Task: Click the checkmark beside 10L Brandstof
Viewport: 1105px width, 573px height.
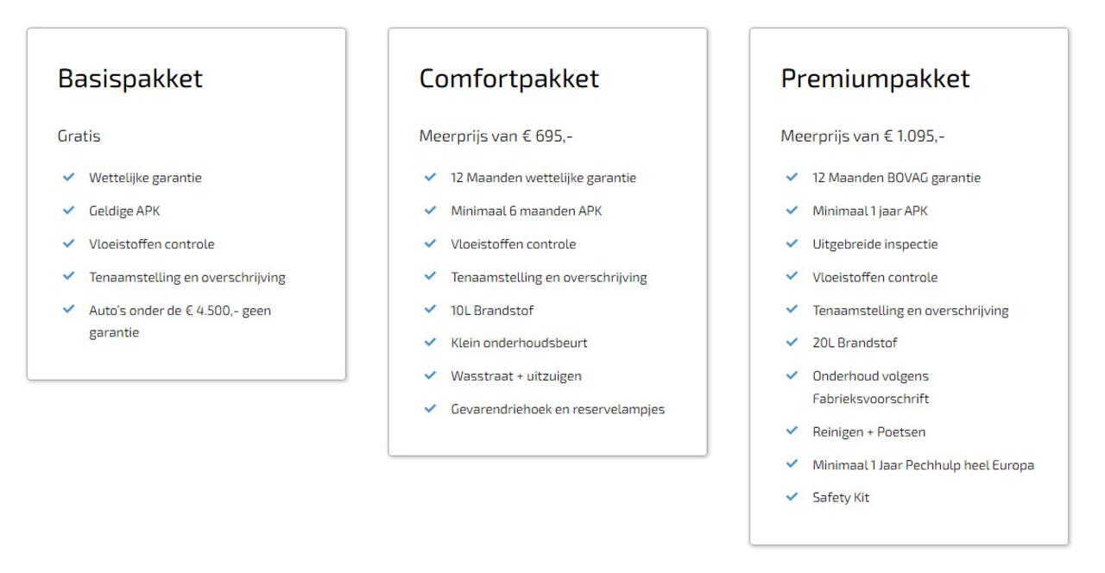Action: pos(431,310)
